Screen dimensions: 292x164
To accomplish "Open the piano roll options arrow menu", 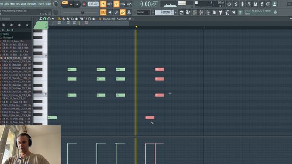I will (x=36, y=19).
